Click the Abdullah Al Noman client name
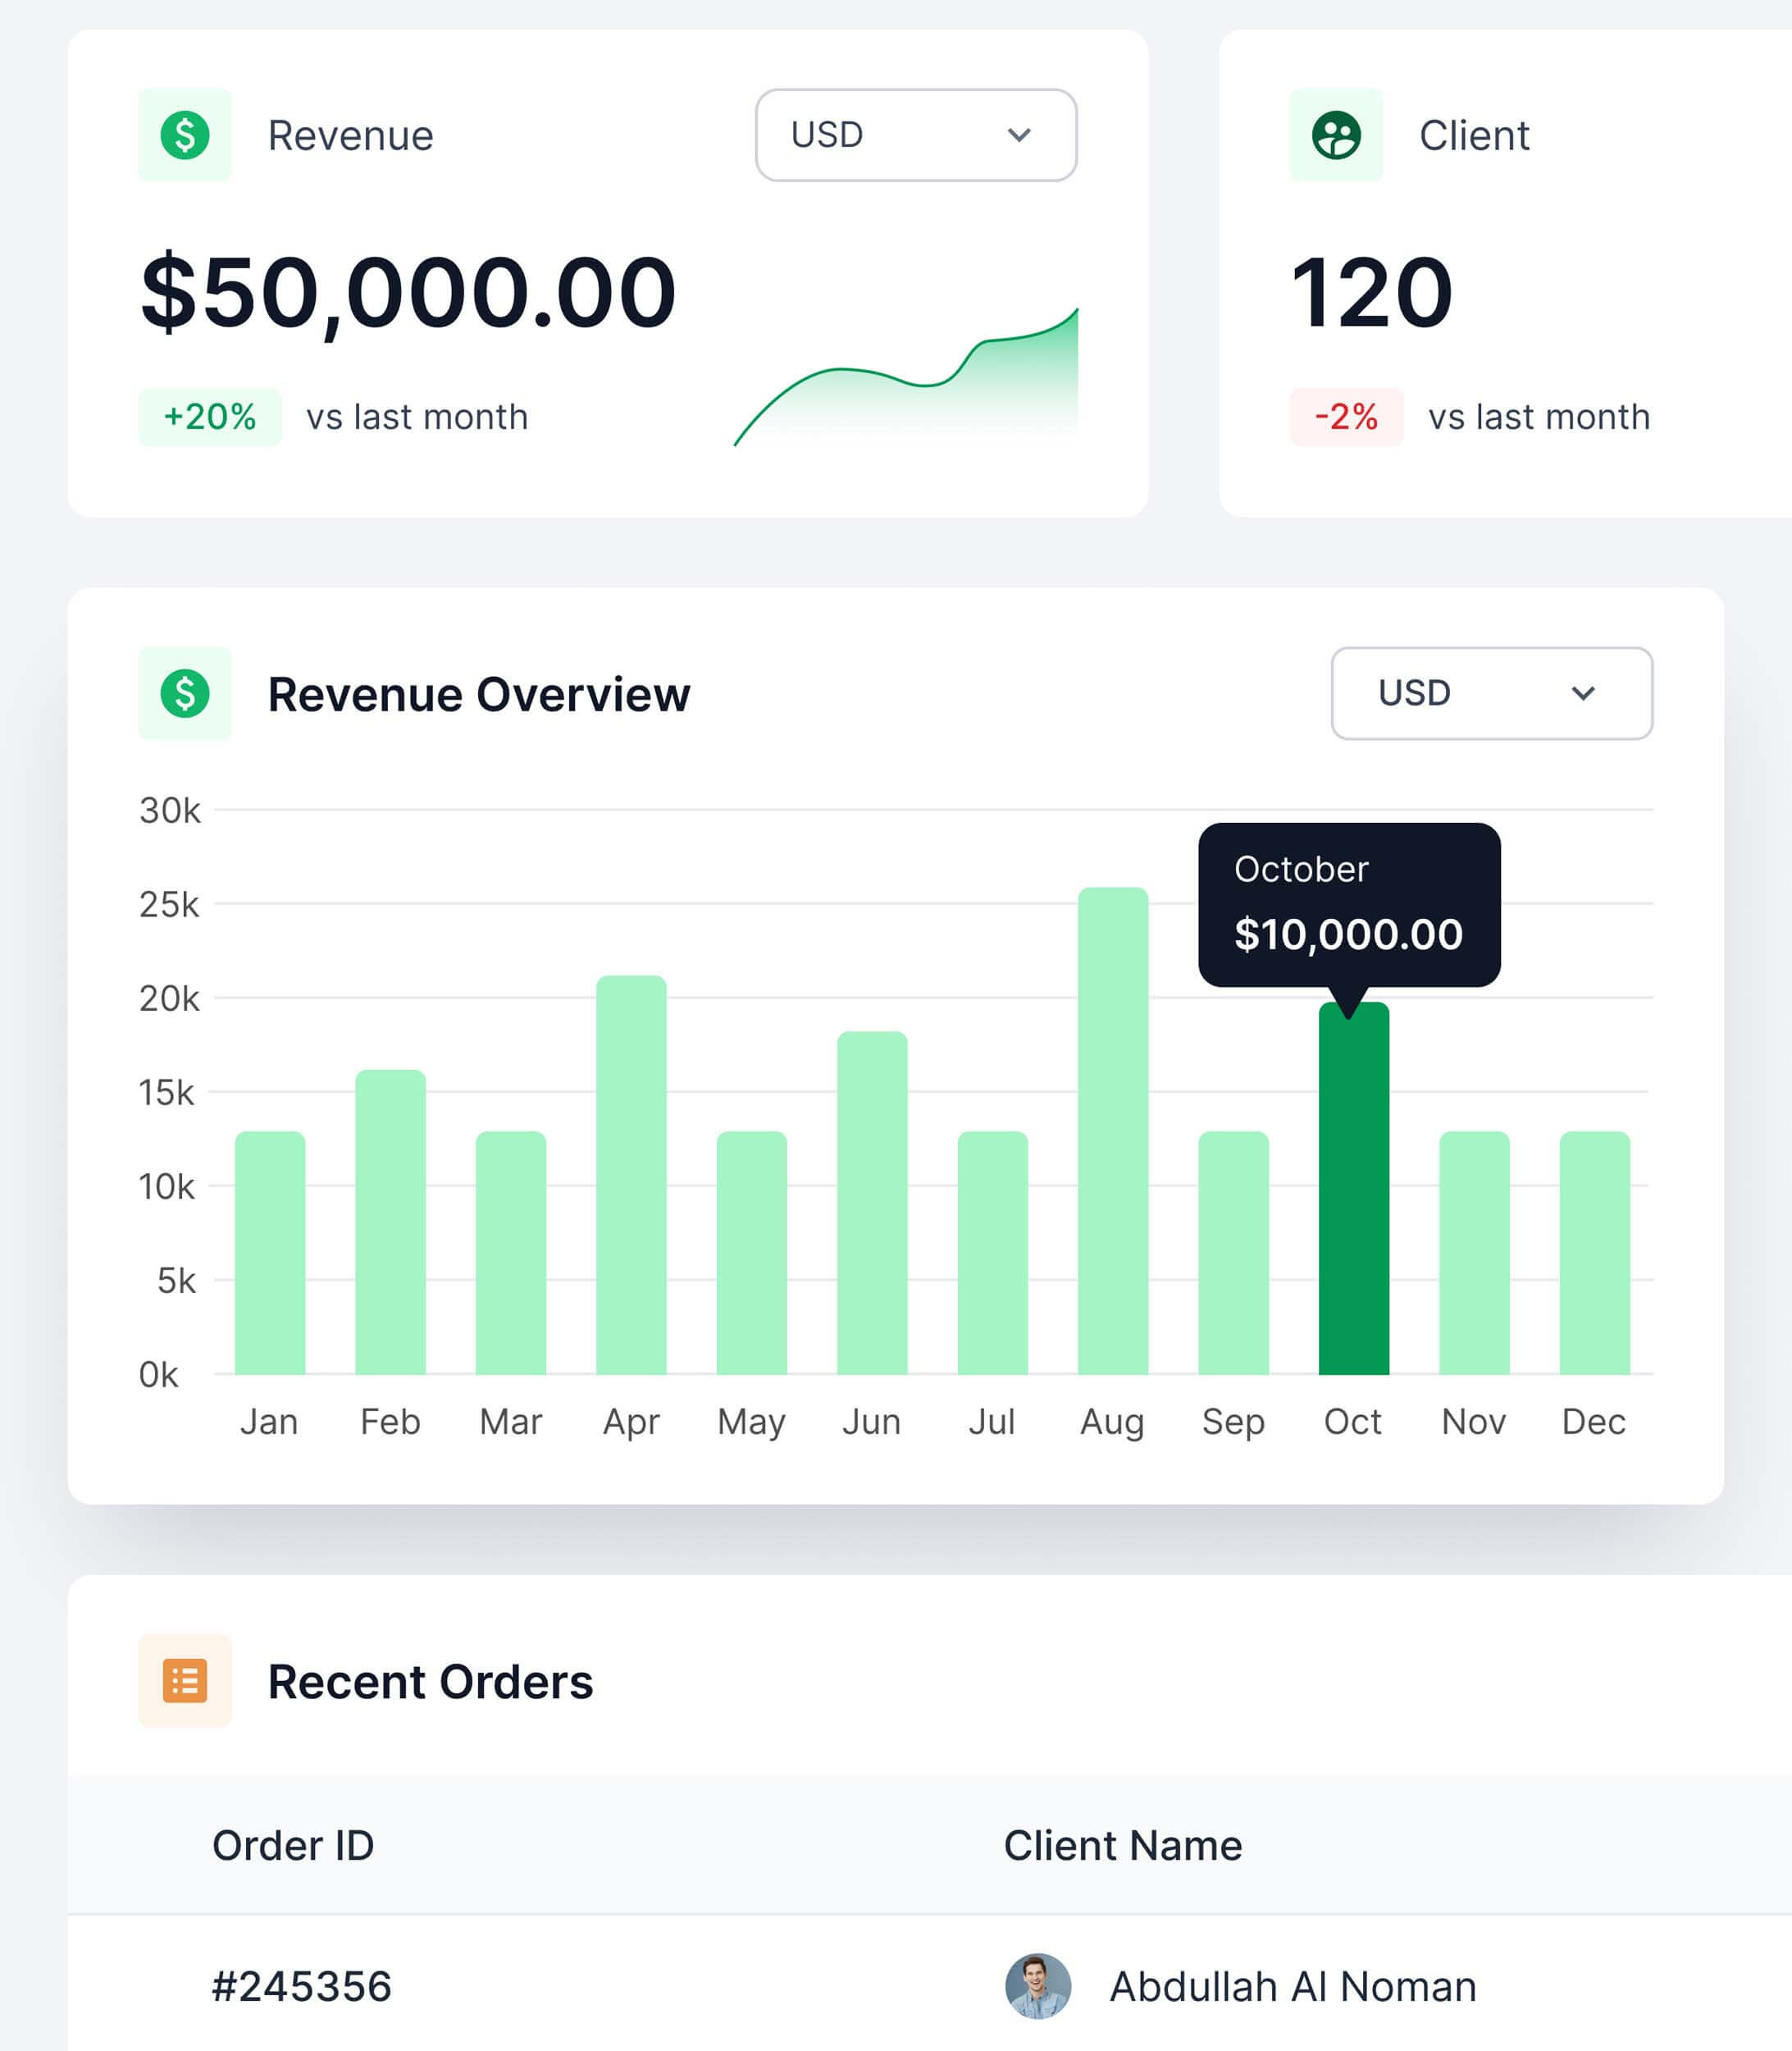 tap(1292, 1986)
